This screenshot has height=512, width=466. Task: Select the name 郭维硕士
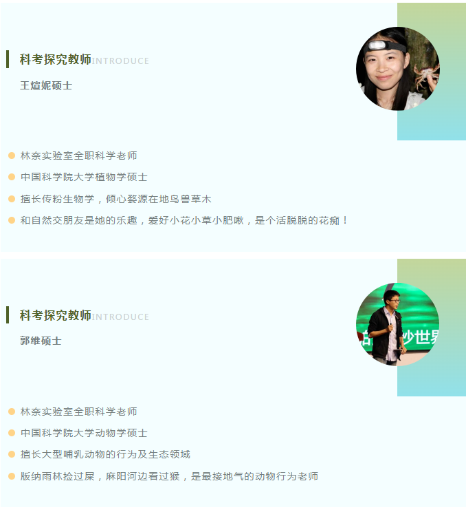point(41,341)
